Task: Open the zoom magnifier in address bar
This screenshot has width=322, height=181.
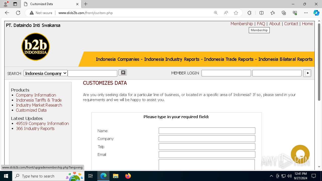Action: (x=216, y=13)
